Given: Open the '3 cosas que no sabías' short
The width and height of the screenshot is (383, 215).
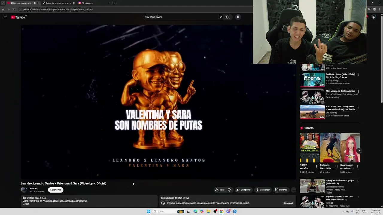Looking at the screenshot, I should point(350,148).
